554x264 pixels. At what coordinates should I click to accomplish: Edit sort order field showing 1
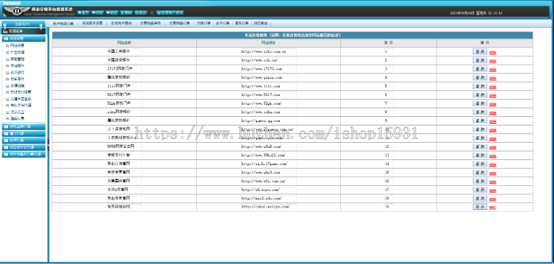(x=388, y=52)
